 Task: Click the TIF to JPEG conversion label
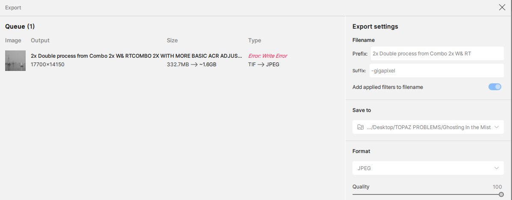263,65
